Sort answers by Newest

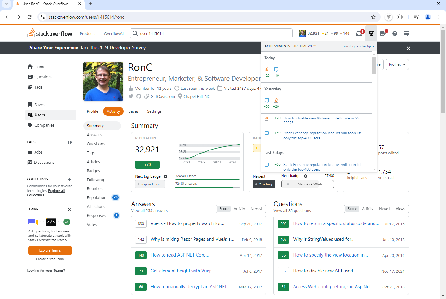coord(256,209)
